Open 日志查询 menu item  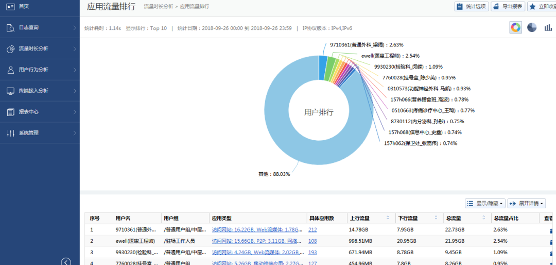(40, 27)
